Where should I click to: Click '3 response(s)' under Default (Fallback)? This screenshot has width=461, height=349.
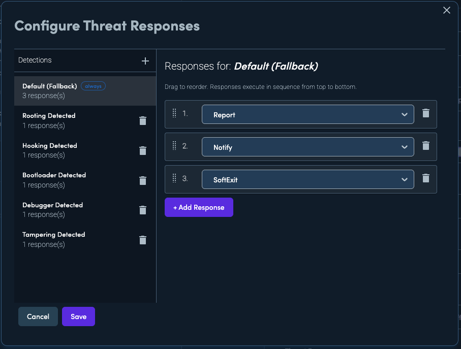coord(44,96)
